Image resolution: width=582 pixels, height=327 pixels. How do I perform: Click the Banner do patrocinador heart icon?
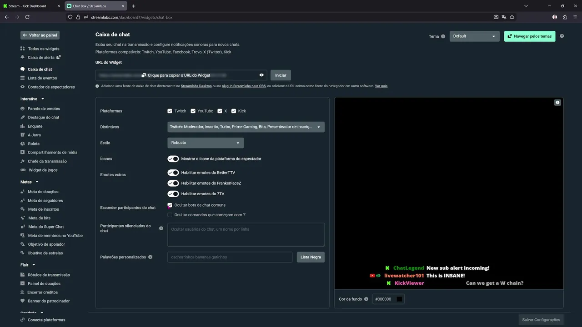pyautogui.click(x=23, y=301)
